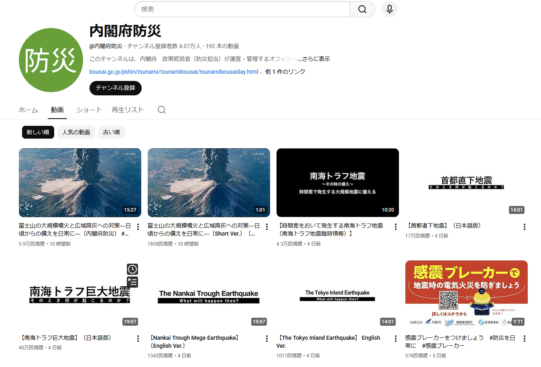Open options menu for 感震ブレーカー video
Viewport: 541px width, 367px height.
click(524, 339)
